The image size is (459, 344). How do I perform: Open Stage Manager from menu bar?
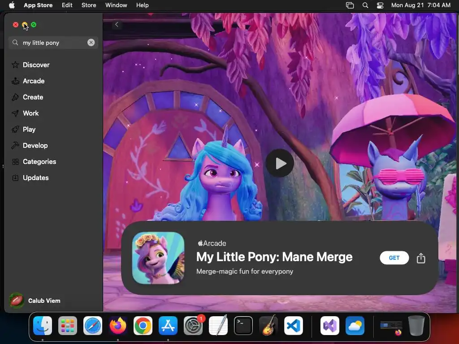[350, 5]
